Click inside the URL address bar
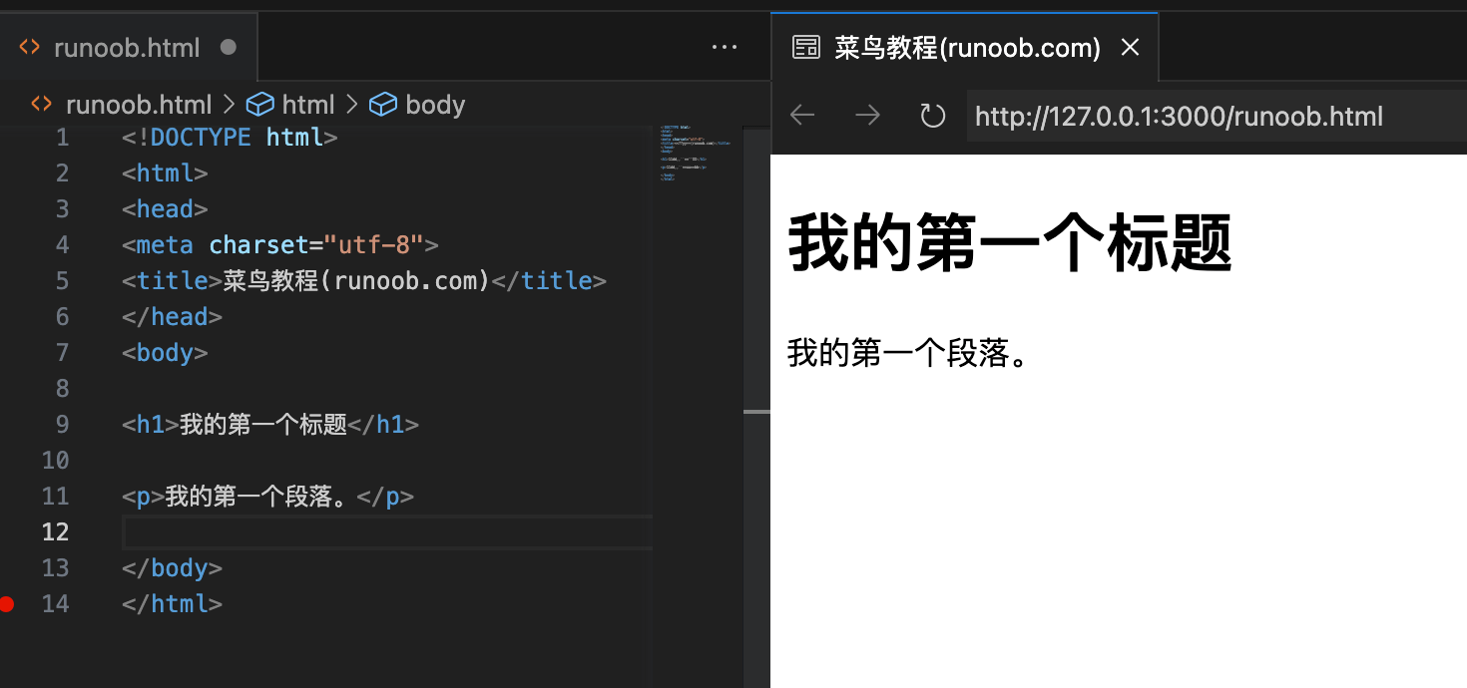Screen dimensions: 1467x688 point(1178,115)
